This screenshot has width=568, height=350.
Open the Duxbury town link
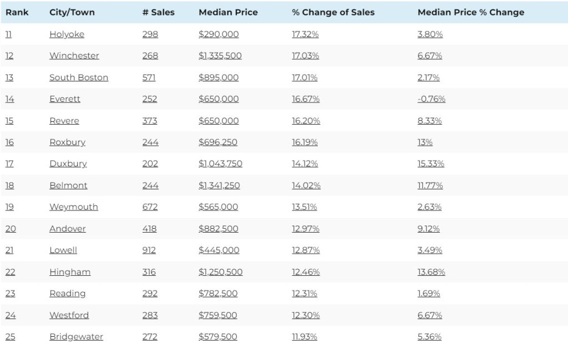(68, 164)
